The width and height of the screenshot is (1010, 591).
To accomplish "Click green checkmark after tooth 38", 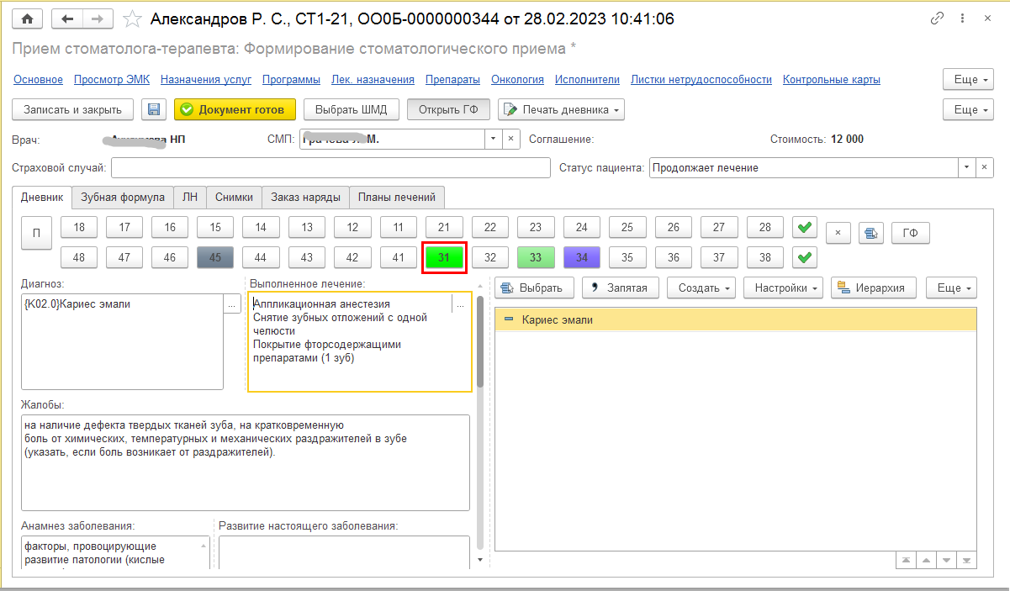I will (805, 257).
